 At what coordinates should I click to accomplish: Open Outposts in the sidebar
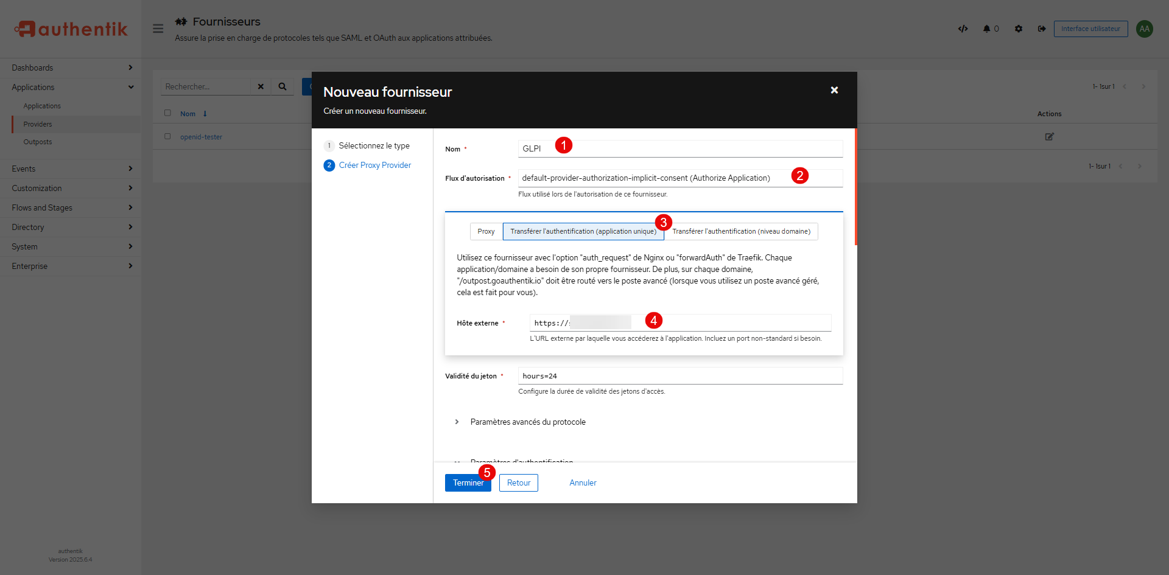pos(38,142)
